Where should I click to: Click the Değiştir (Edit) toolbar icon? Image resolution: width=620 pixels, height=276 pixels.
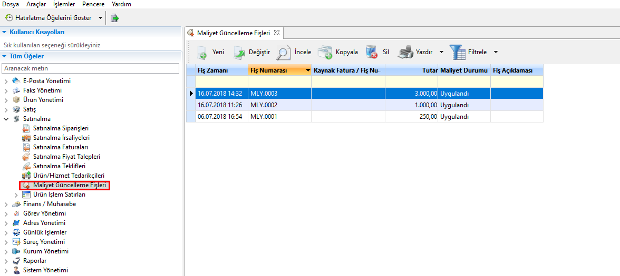(240, 53)
